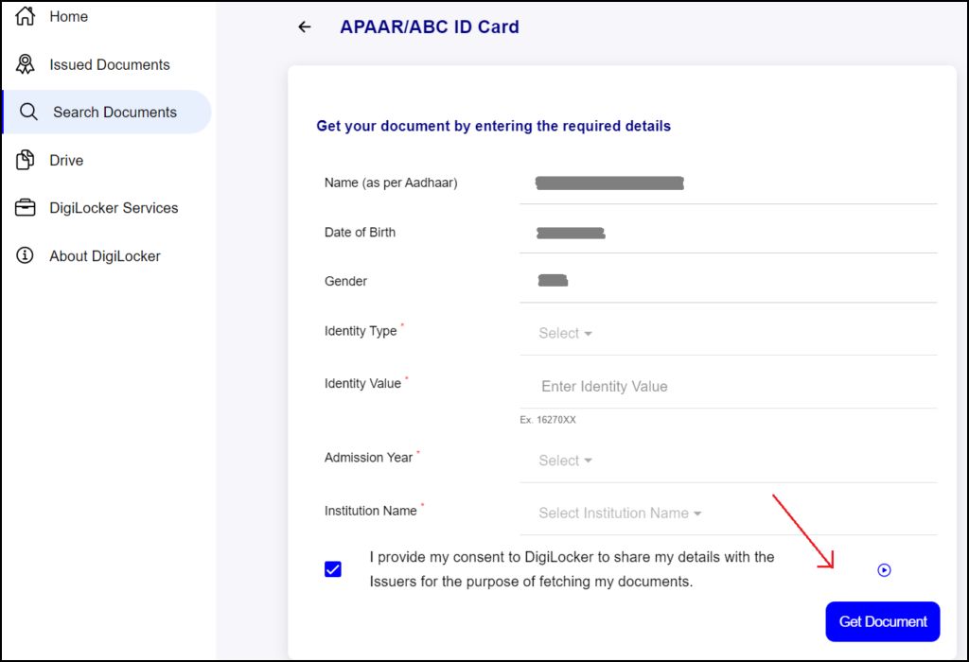Click the 'APAAR/ABC ID Card' heading
Image resolution: width=969 pixels, height=662 pixels.
tap(430, 27)
